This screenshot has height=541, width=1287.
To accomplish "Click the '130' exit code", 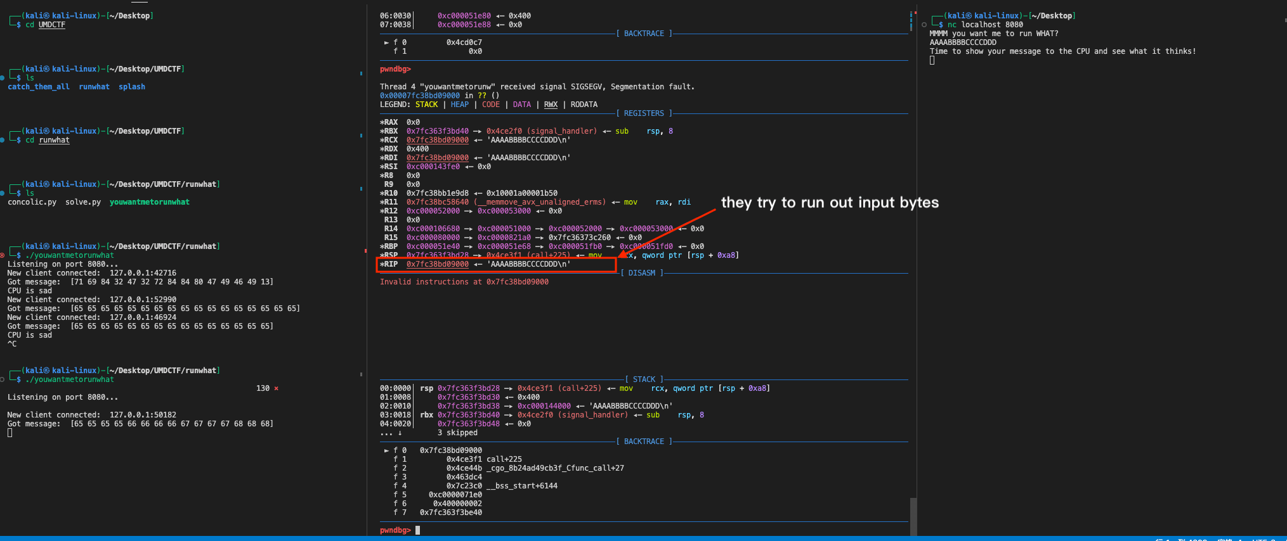I will click(263, 388).
